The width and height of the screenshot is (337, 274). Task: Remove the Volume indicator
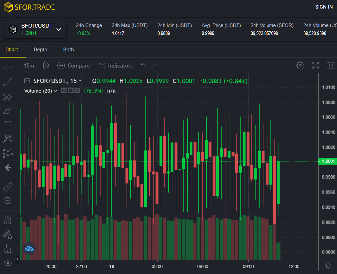point(77,91)
